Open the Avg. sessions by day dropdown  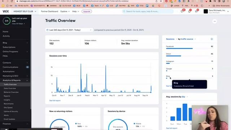pos(185,97)
